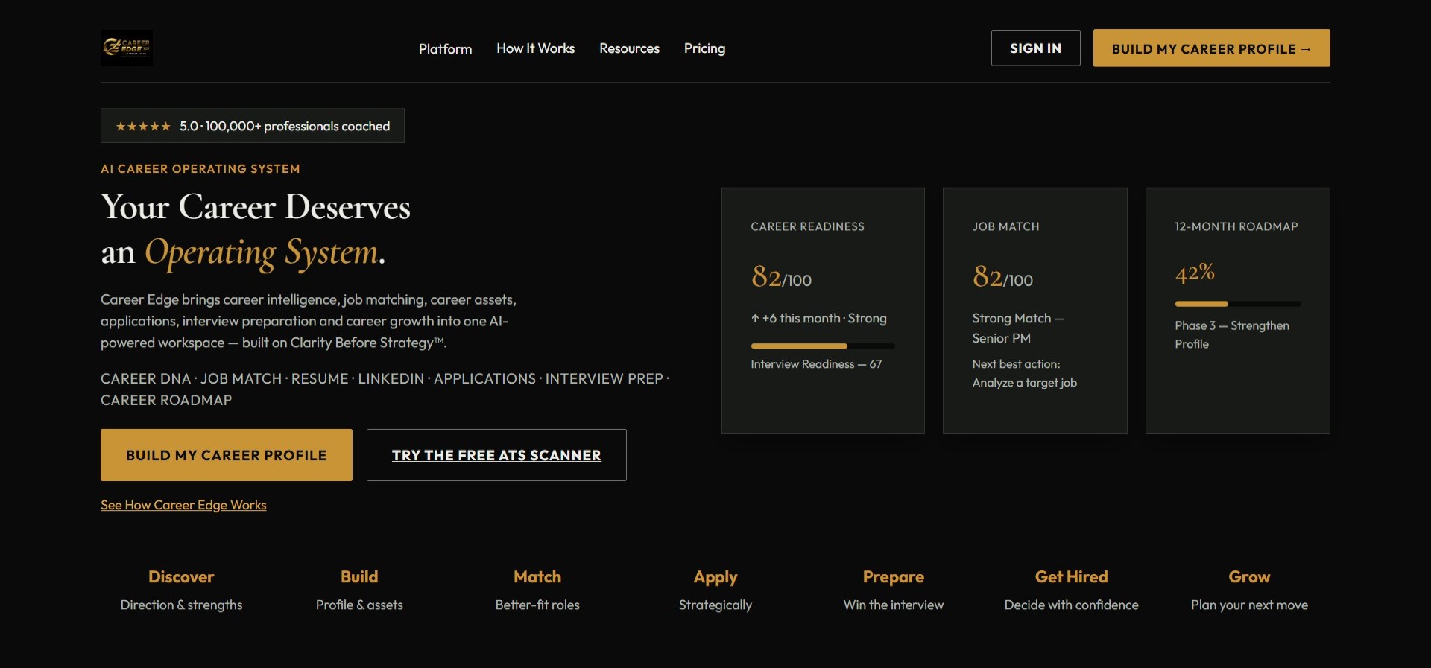Click hero Build My Career Profile button
The height and width of the screenshot is (668, 1431).
point(227,455)
